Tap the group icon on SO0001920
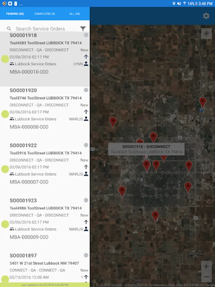Image resolution: width=215 pixels, height=287 pixels. click(12, 119)
